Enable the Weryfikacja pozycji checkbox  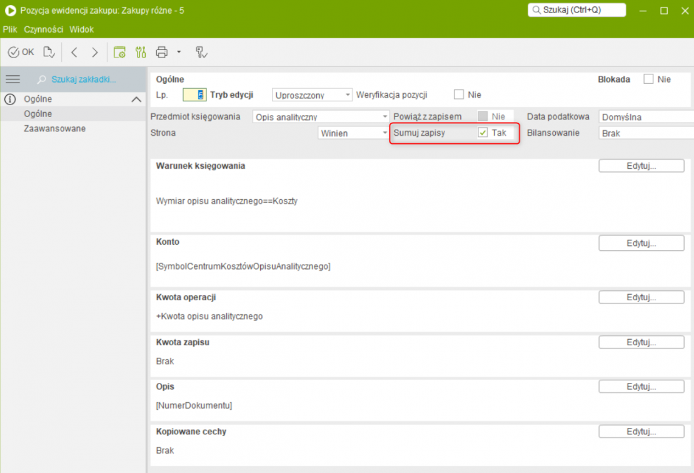coord(459,95)
